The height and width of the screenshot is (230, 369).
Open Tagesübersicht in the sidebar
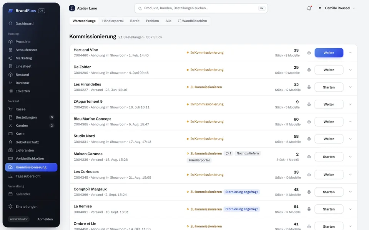point(31,176)
